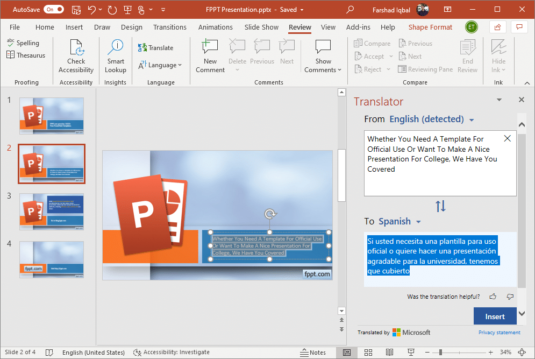This screenshot has width=535, height=359.
Task: Add a New Comment
Action: [210, 57]
